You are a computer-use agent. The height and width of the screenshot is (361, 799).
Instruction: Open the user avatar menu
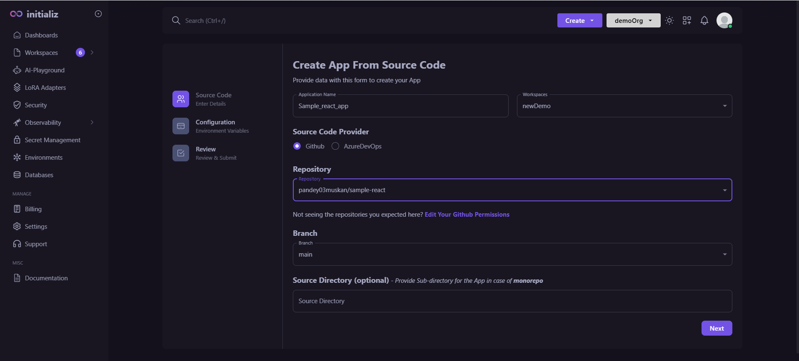(724, 20)
